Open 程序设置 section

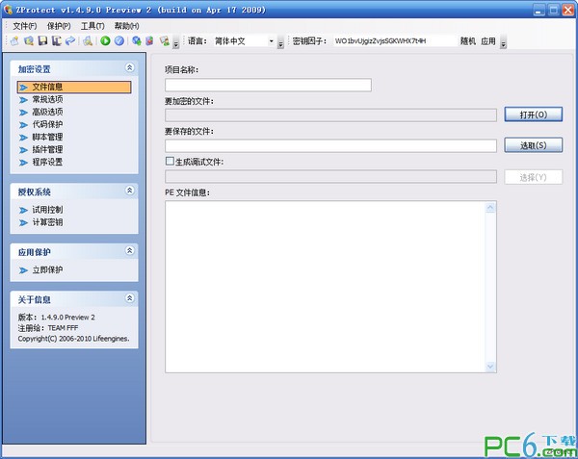47,162
